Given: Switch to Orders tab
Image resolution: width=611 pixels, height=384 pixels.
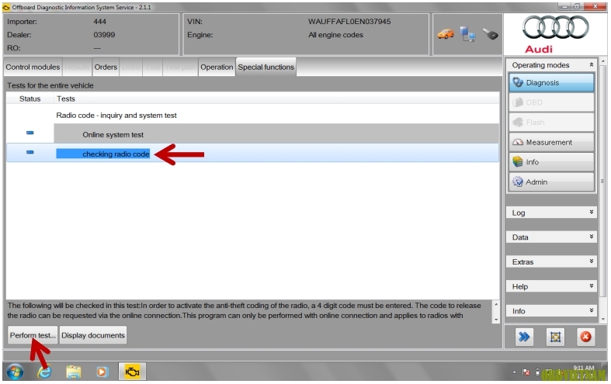Looking at the screenshot, I should (106, 67).
